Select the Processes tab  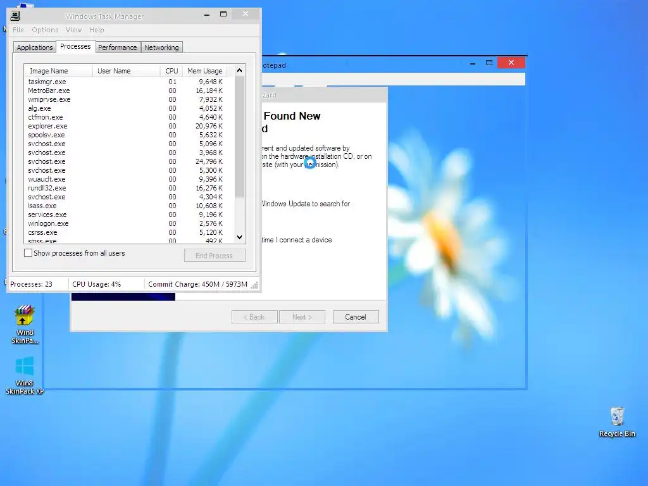[75, 46]
